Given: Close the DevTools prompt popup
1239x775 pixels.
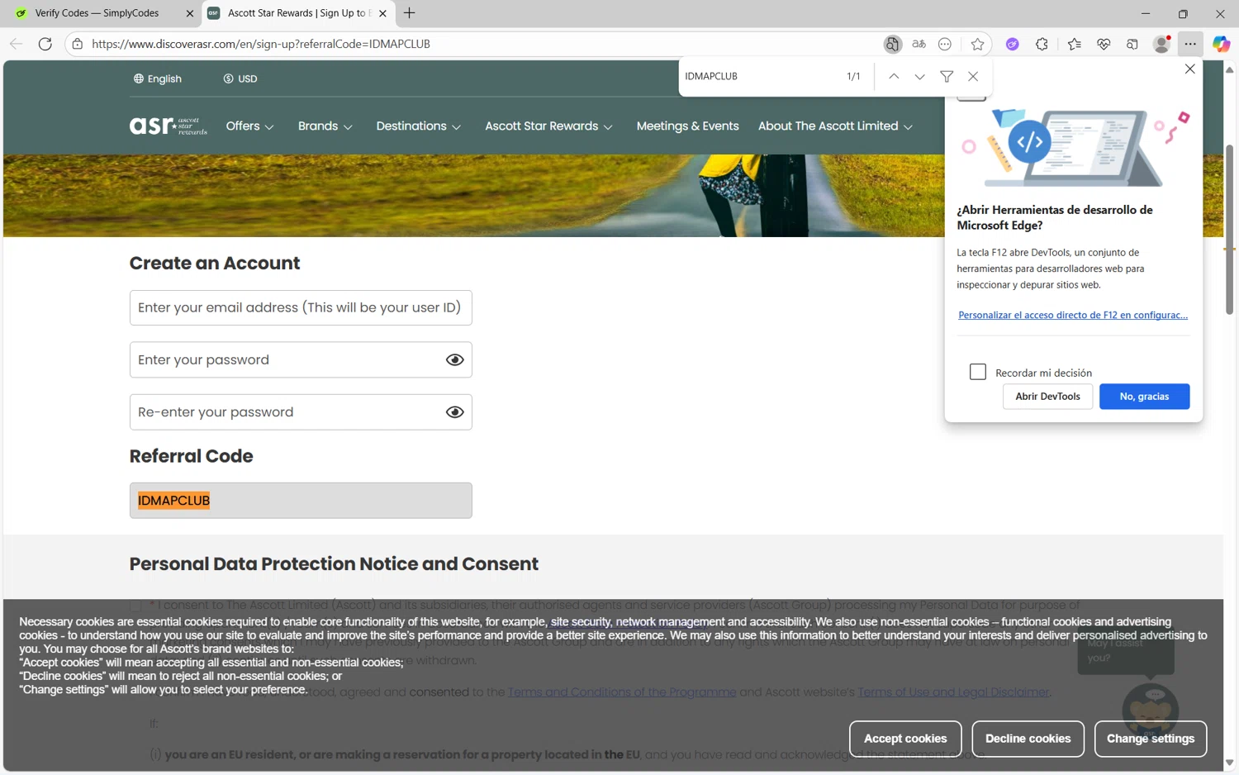Looking at the screenshot, I should pos(1189,69).
